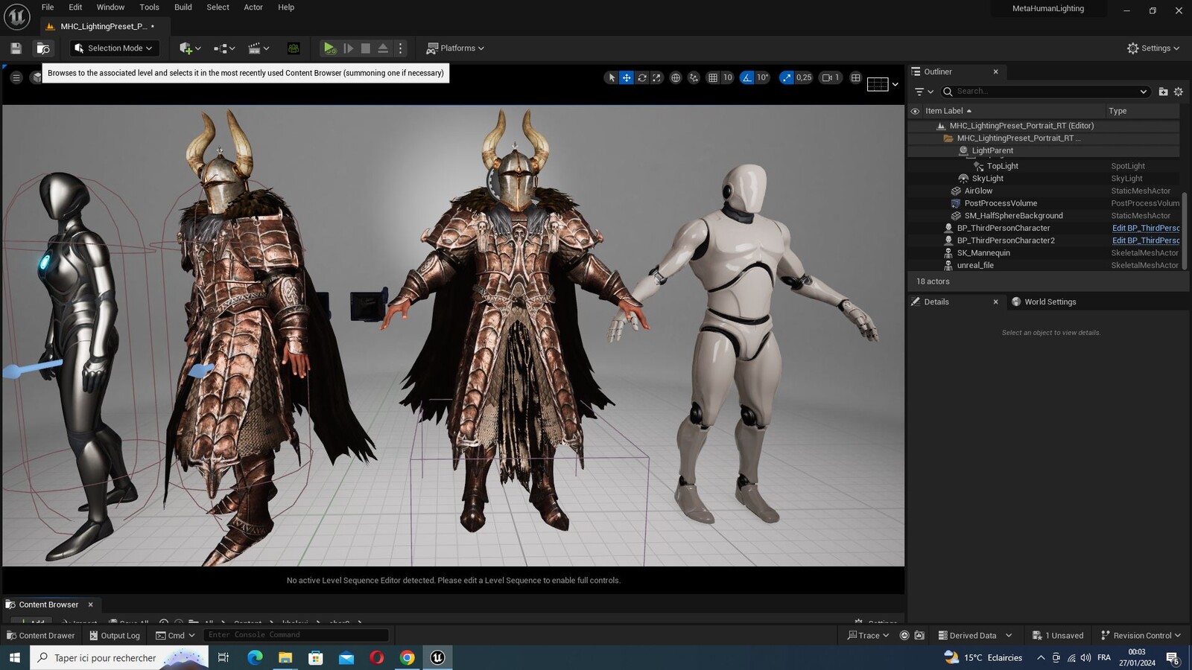This screenshot has width=1192, height=670.
Task: Open the Revision Control menu
Action: tap(1141, 636)
